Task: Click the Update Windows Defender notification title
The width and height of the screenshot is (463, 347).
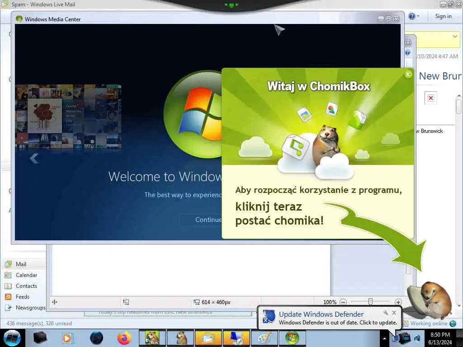Action: (321, 314)
